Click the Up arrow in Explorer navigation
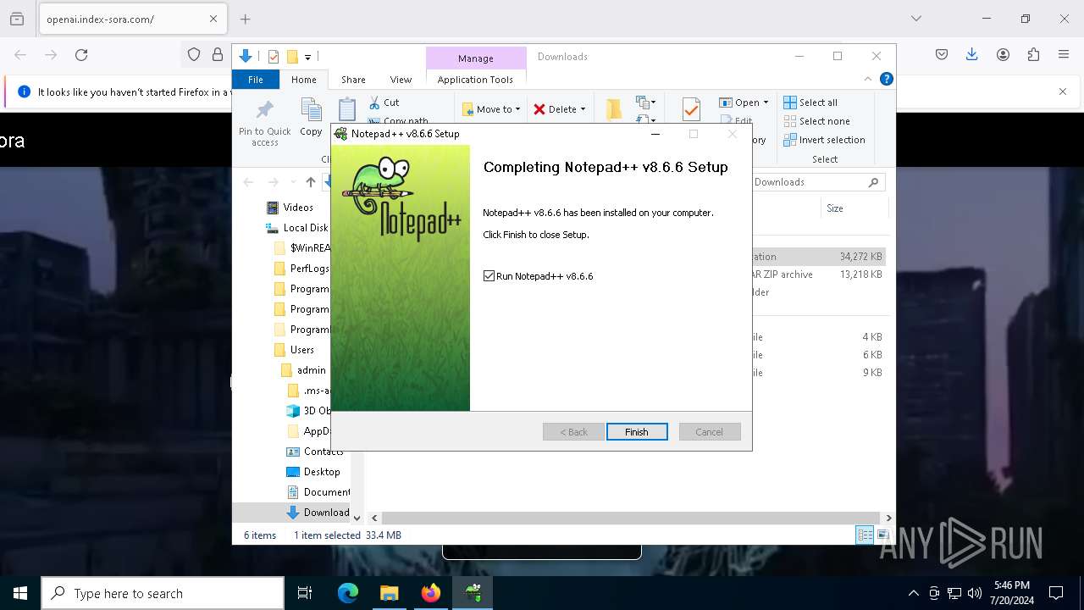 pyautogui.click(x=311, y=182)
